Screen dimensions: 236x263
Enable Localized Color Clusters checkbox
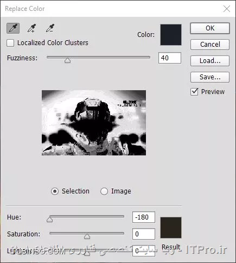[x=10, y=43]
